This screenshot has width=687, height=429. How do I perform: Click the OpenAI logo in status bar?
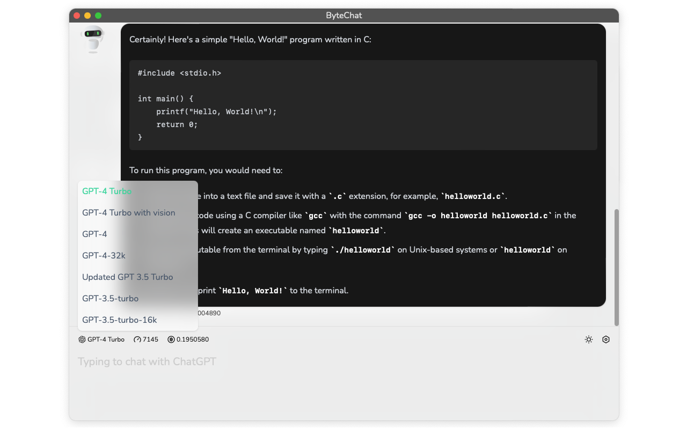click(x=82, y=339)
